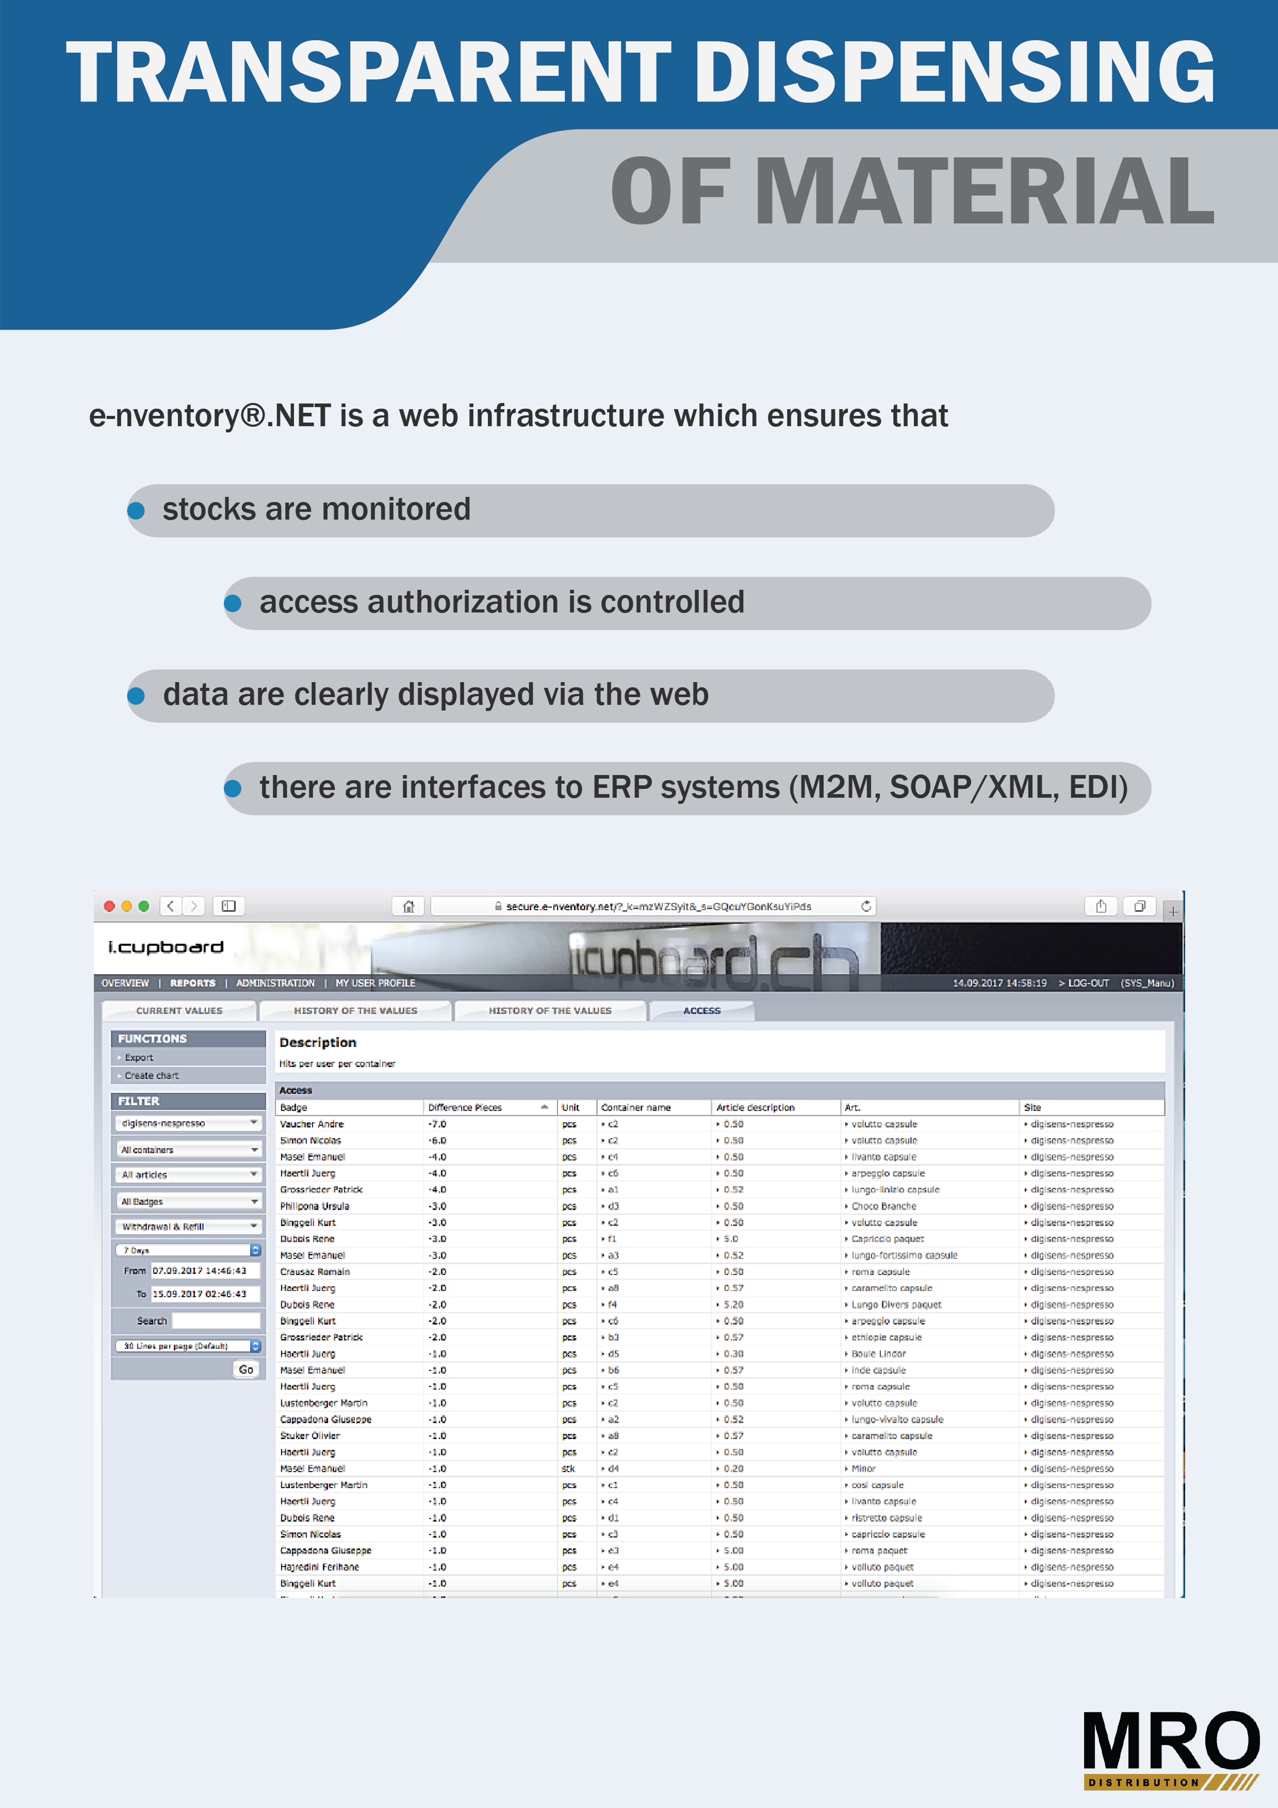This screenshot has width=1278, height=1808.
Task: Switch to the ACCESS tab
Action: [x=701, y=1010]
